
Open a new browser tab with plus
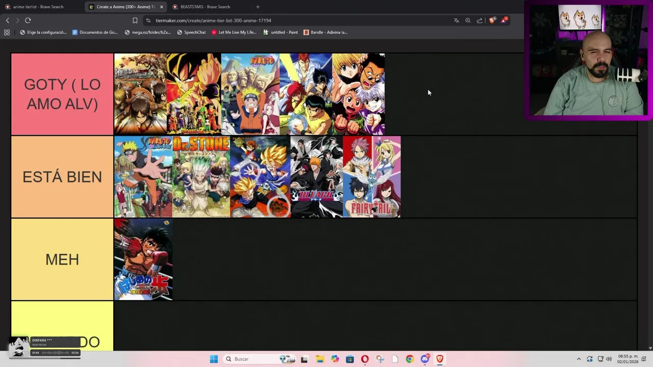pyautogui.click(x=258, y=7)
